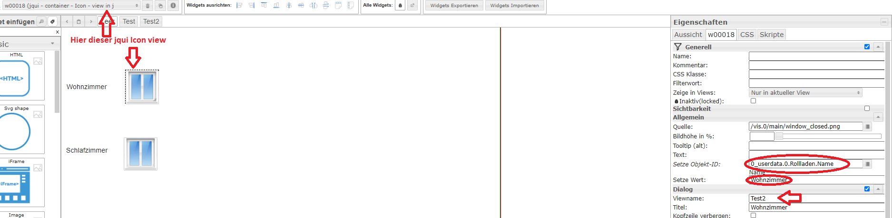Click the Viewname field containing Test2
This screenshot has height=218, width=892.
[816, 199]
